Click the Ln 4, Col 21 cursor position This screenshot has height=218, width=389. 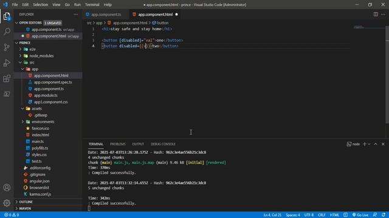tap(272, 215)
